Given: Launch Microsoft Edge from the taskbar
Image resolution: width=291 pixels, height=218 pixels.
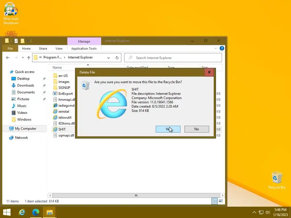Looking at the screenshot, I should (x=36, y=212).
